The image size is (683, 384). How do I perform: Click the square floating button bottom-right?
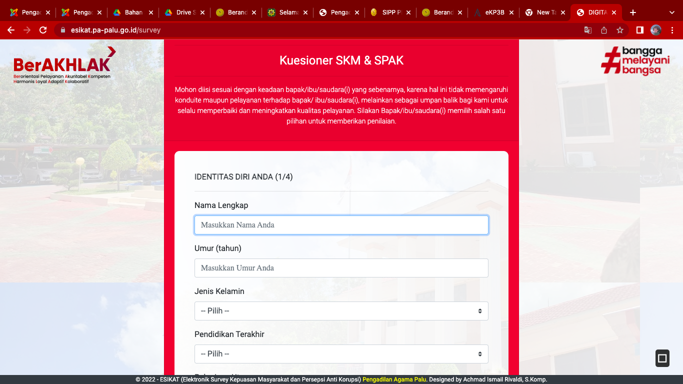tap(662, 358)
